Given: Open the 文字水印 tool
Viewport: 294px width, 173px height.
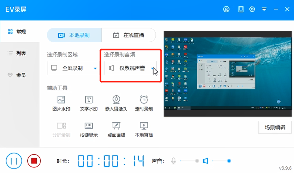Looking at the screenshot, I should (89, 104).
